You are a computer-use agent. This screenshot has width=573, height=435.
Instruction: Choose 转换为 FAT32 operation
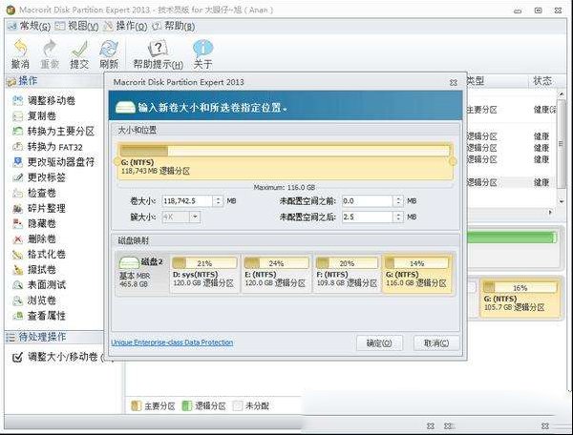(47, 147)
